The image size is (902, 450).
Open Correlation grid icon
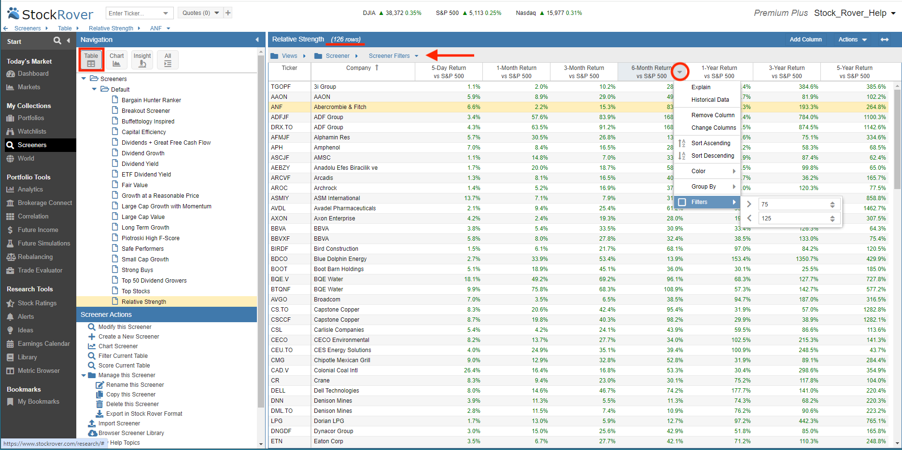(x=10, y=217)
